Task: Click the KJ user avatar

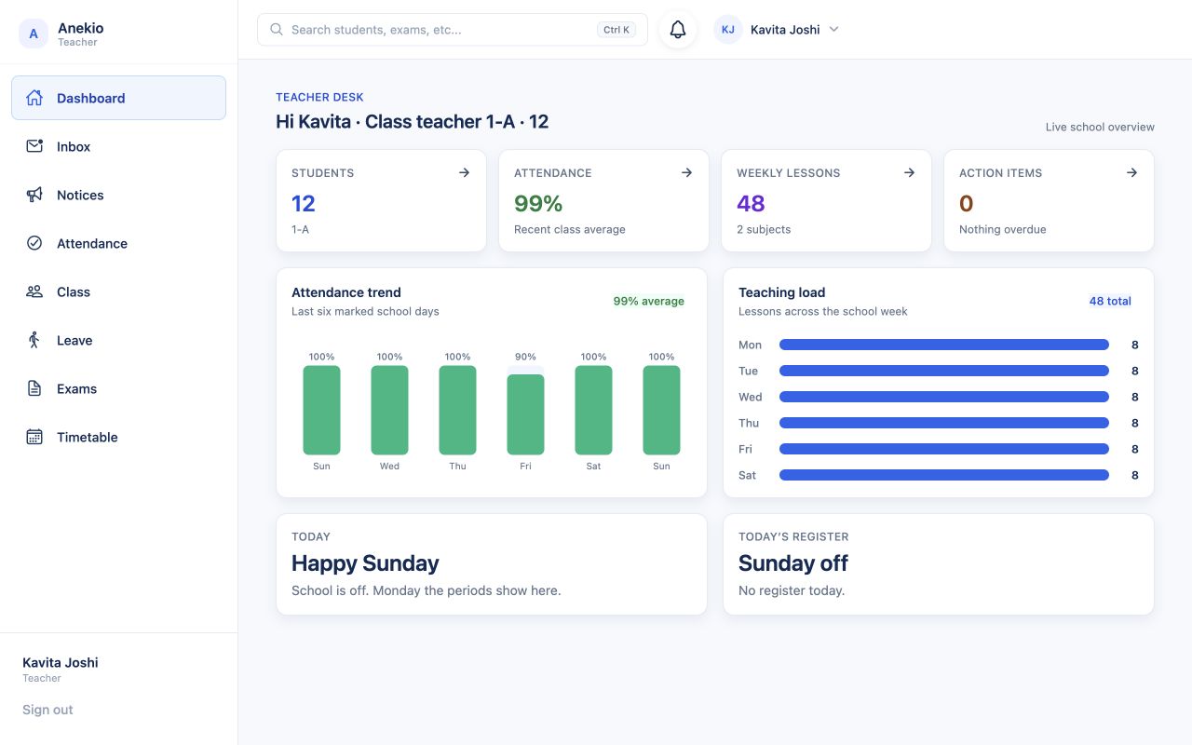Action: [x=728, y=30]
